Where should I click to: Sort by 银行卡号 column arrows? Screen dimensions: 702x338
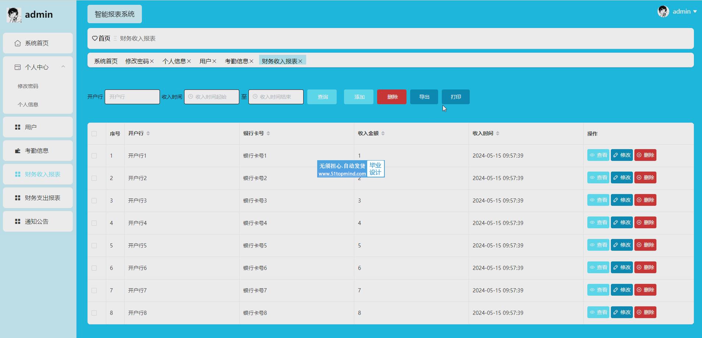pos(268,133)
